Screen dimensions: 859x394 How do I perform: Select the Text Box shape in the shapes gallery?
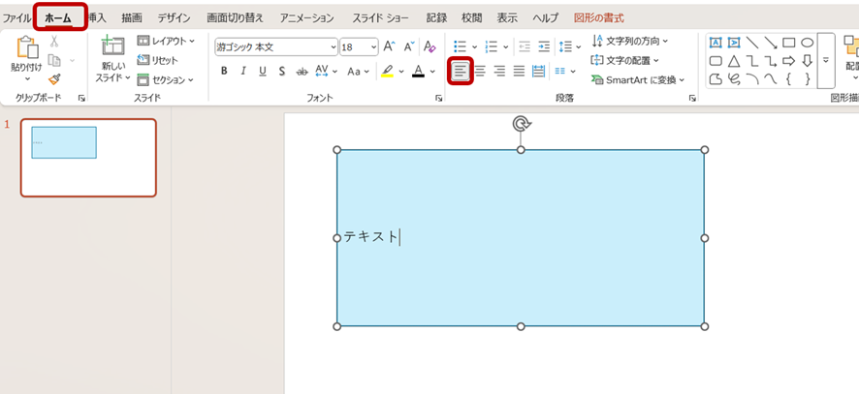(x=715, y=42)
